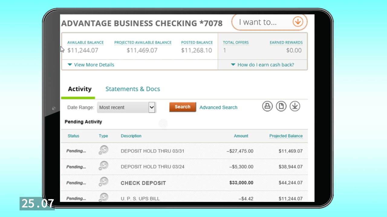Image resolution: width=387 pixels, height=217 pixels.
Task: Click Pending status of CHECK DEPOSIT row
Action: [x=76, y=183]
